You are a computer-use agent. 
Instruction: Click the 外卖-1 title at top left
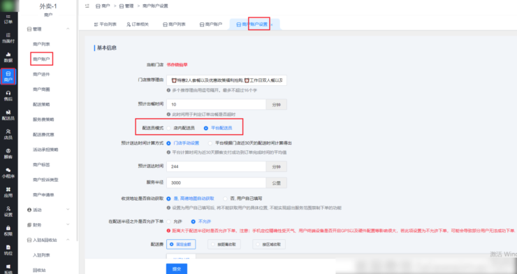point(48,6)
